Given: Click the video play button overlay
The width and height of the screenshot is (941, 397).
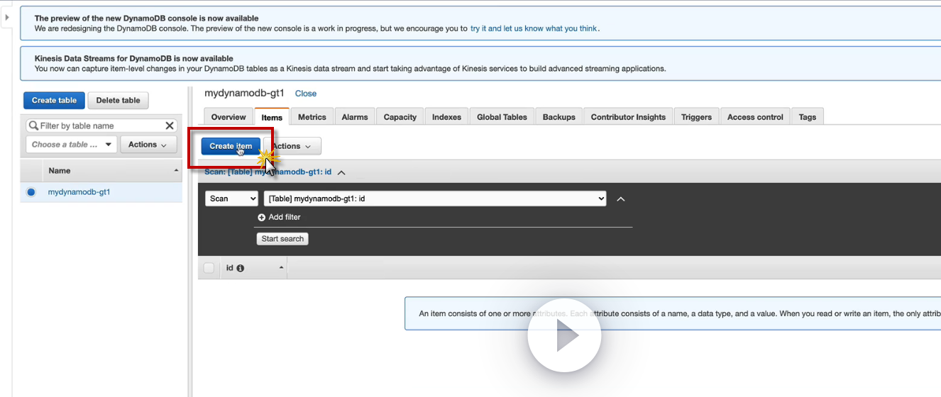Looking at the screenshot, I should tap(564, 337).
